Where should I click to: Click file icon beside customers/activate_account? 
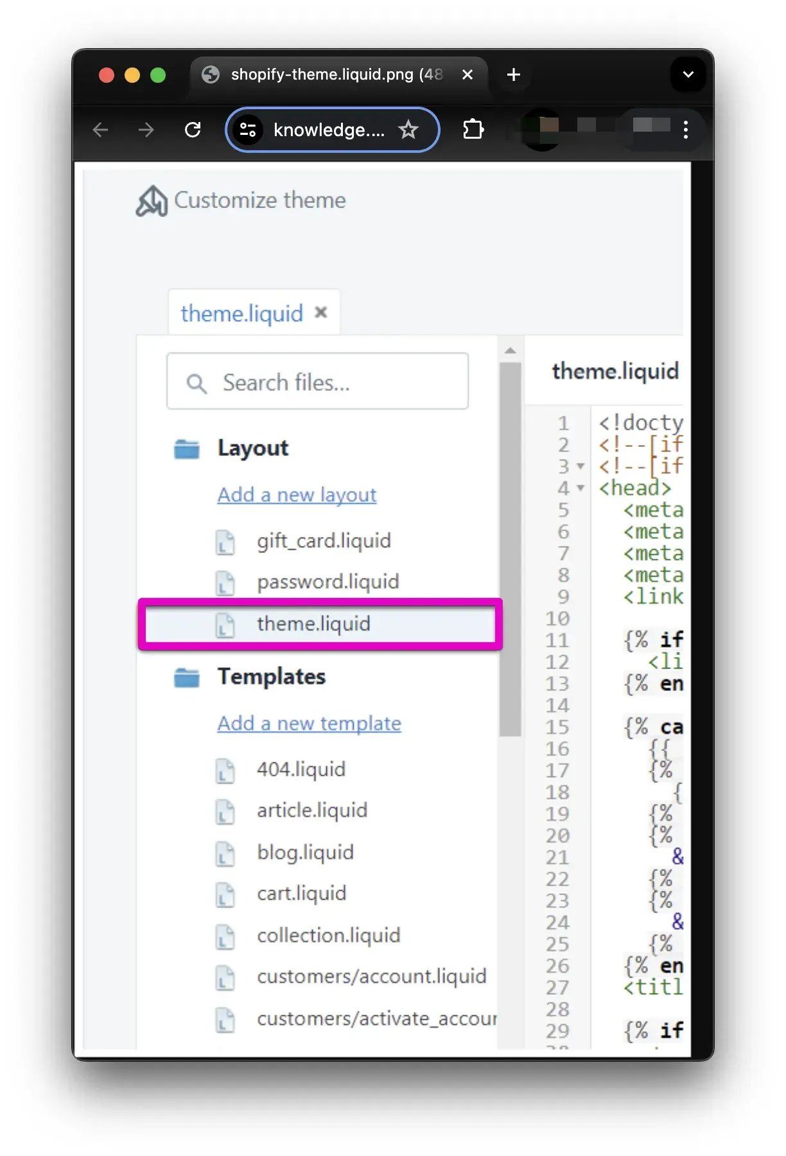point(225,1020)
